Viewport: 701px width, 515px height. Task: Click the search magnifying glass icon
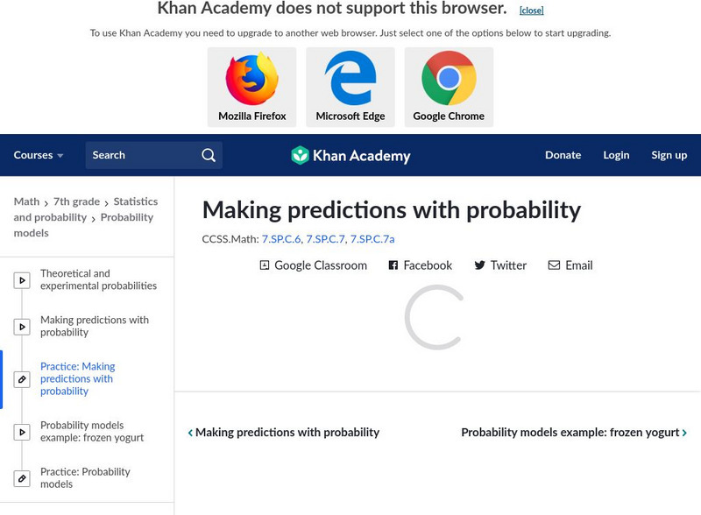[x=209, y=155]
